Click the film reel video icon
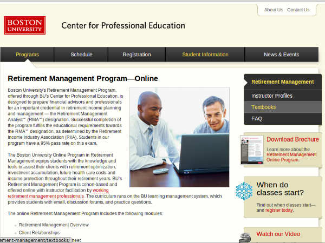The image size is (325, 243). point(245,235)
